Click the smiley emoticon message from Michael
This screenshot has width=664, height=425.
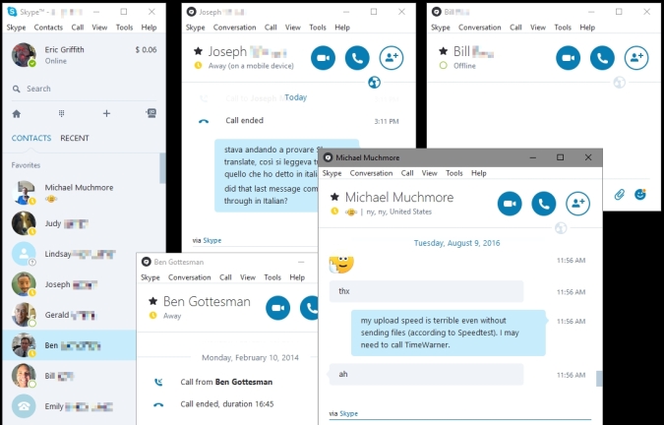(x=341, y=263)
